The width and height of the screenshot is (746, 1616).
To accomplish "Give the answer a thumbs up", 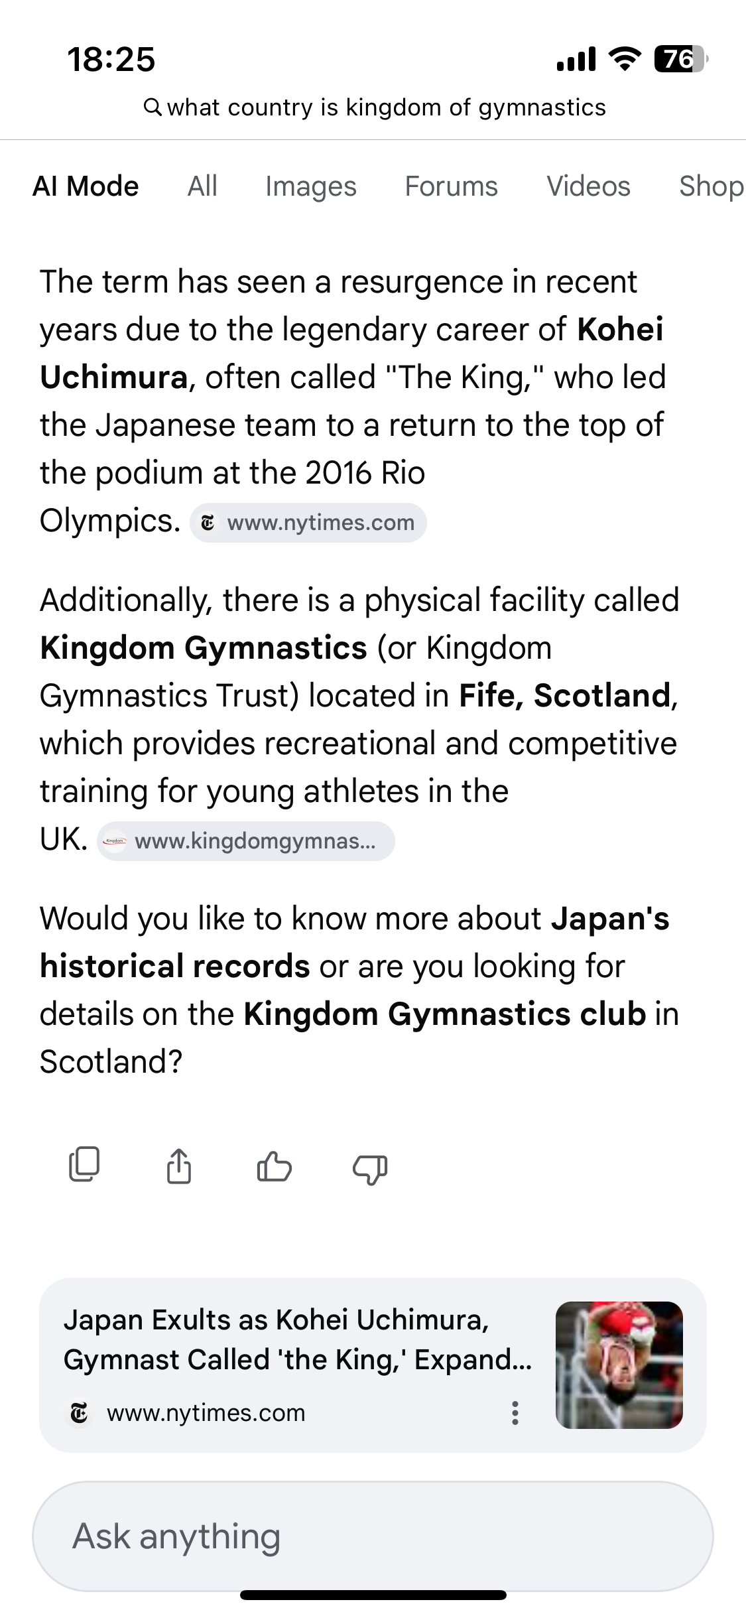I will pyautogui.click(x=274, y=1166).
